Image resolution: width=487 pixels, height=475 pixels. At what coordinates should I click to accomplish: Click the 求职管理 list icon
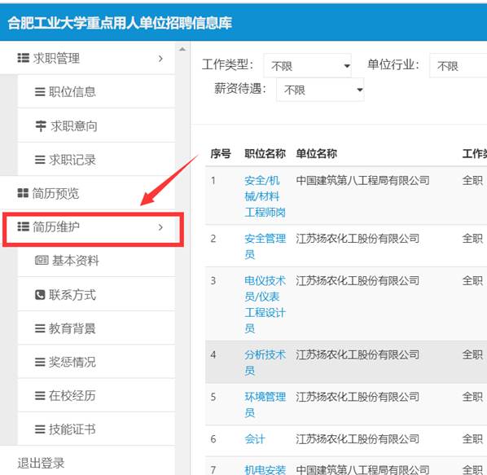24,58
